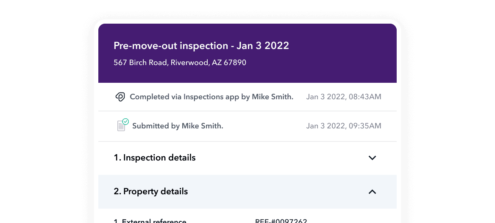Click 'Jan 3 2022' in the purple title
The image size is (495, 223).
[263, 46]
